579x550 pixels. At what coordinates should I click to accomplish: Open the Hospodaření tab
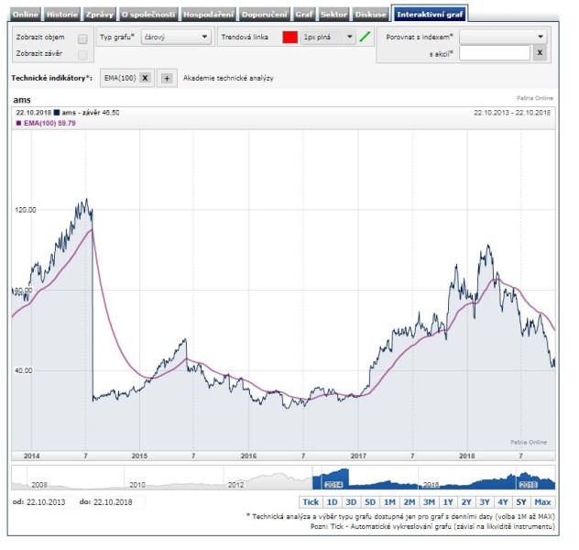pos(208,15)
